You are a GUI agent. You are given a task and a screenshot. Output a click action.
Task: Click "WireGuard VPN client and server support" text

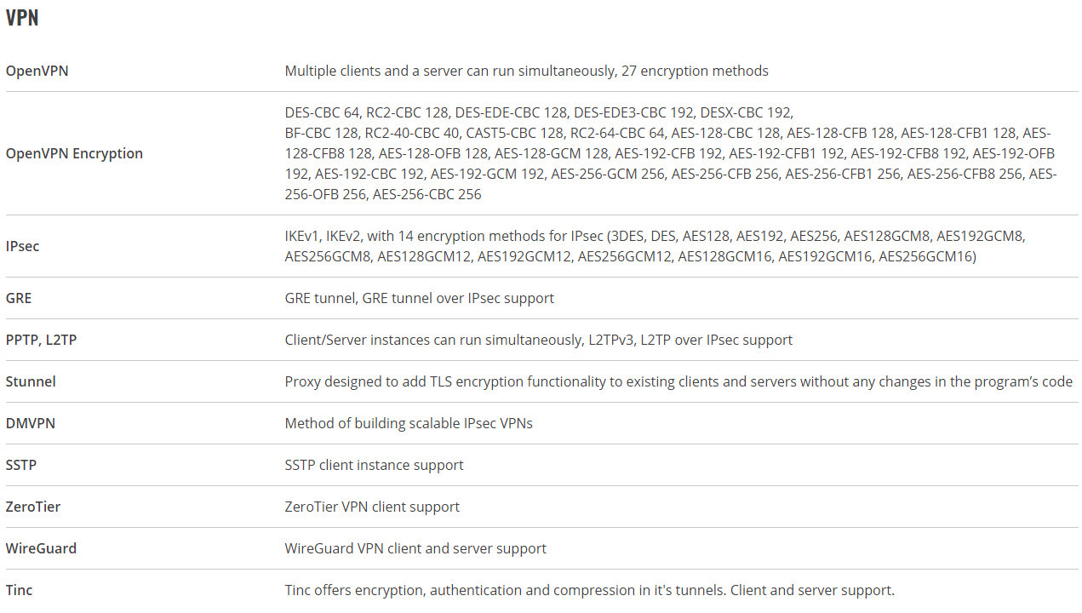[x=415, y=548]
